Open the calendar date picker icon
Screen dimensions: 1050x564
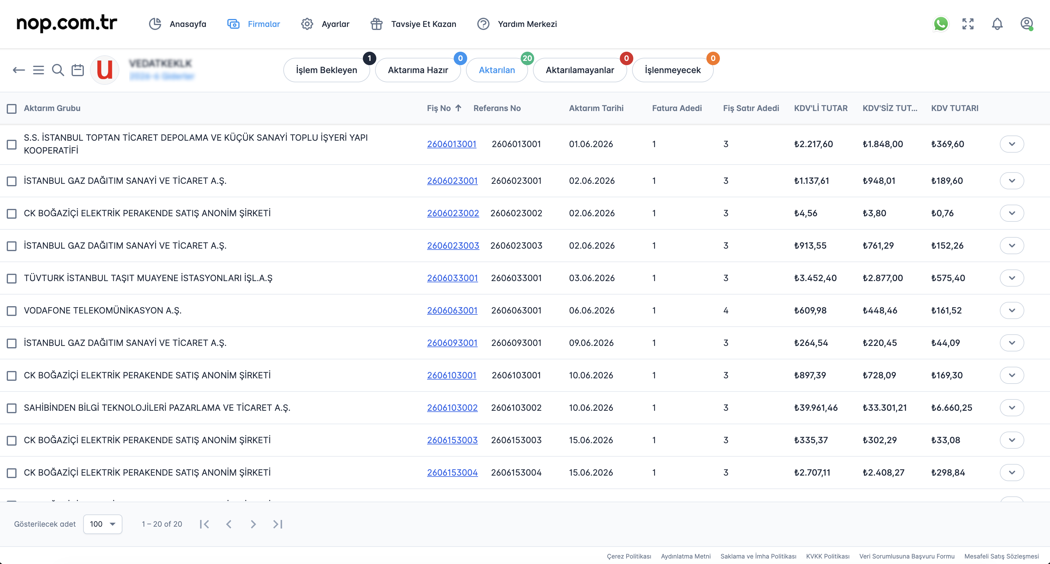coord(77,70)
